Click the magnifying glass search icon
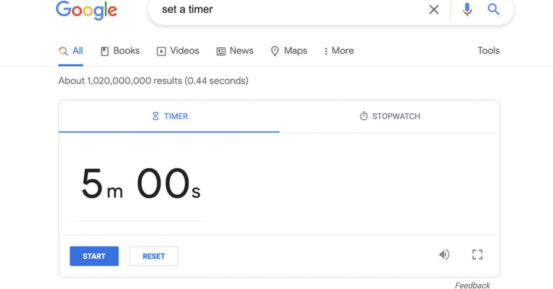 [x=494, y=10]
